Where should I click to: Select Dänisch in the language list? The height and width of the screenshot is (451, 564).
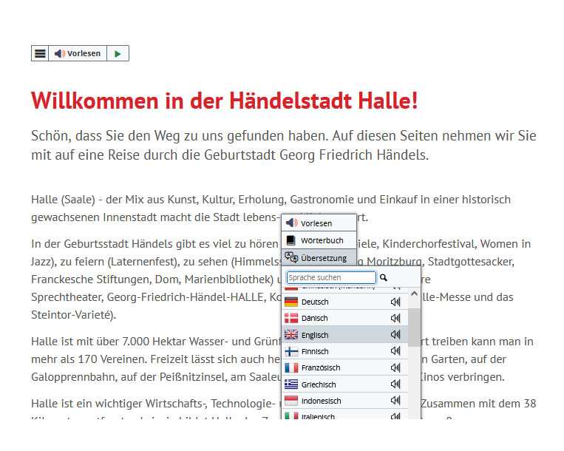345,318
